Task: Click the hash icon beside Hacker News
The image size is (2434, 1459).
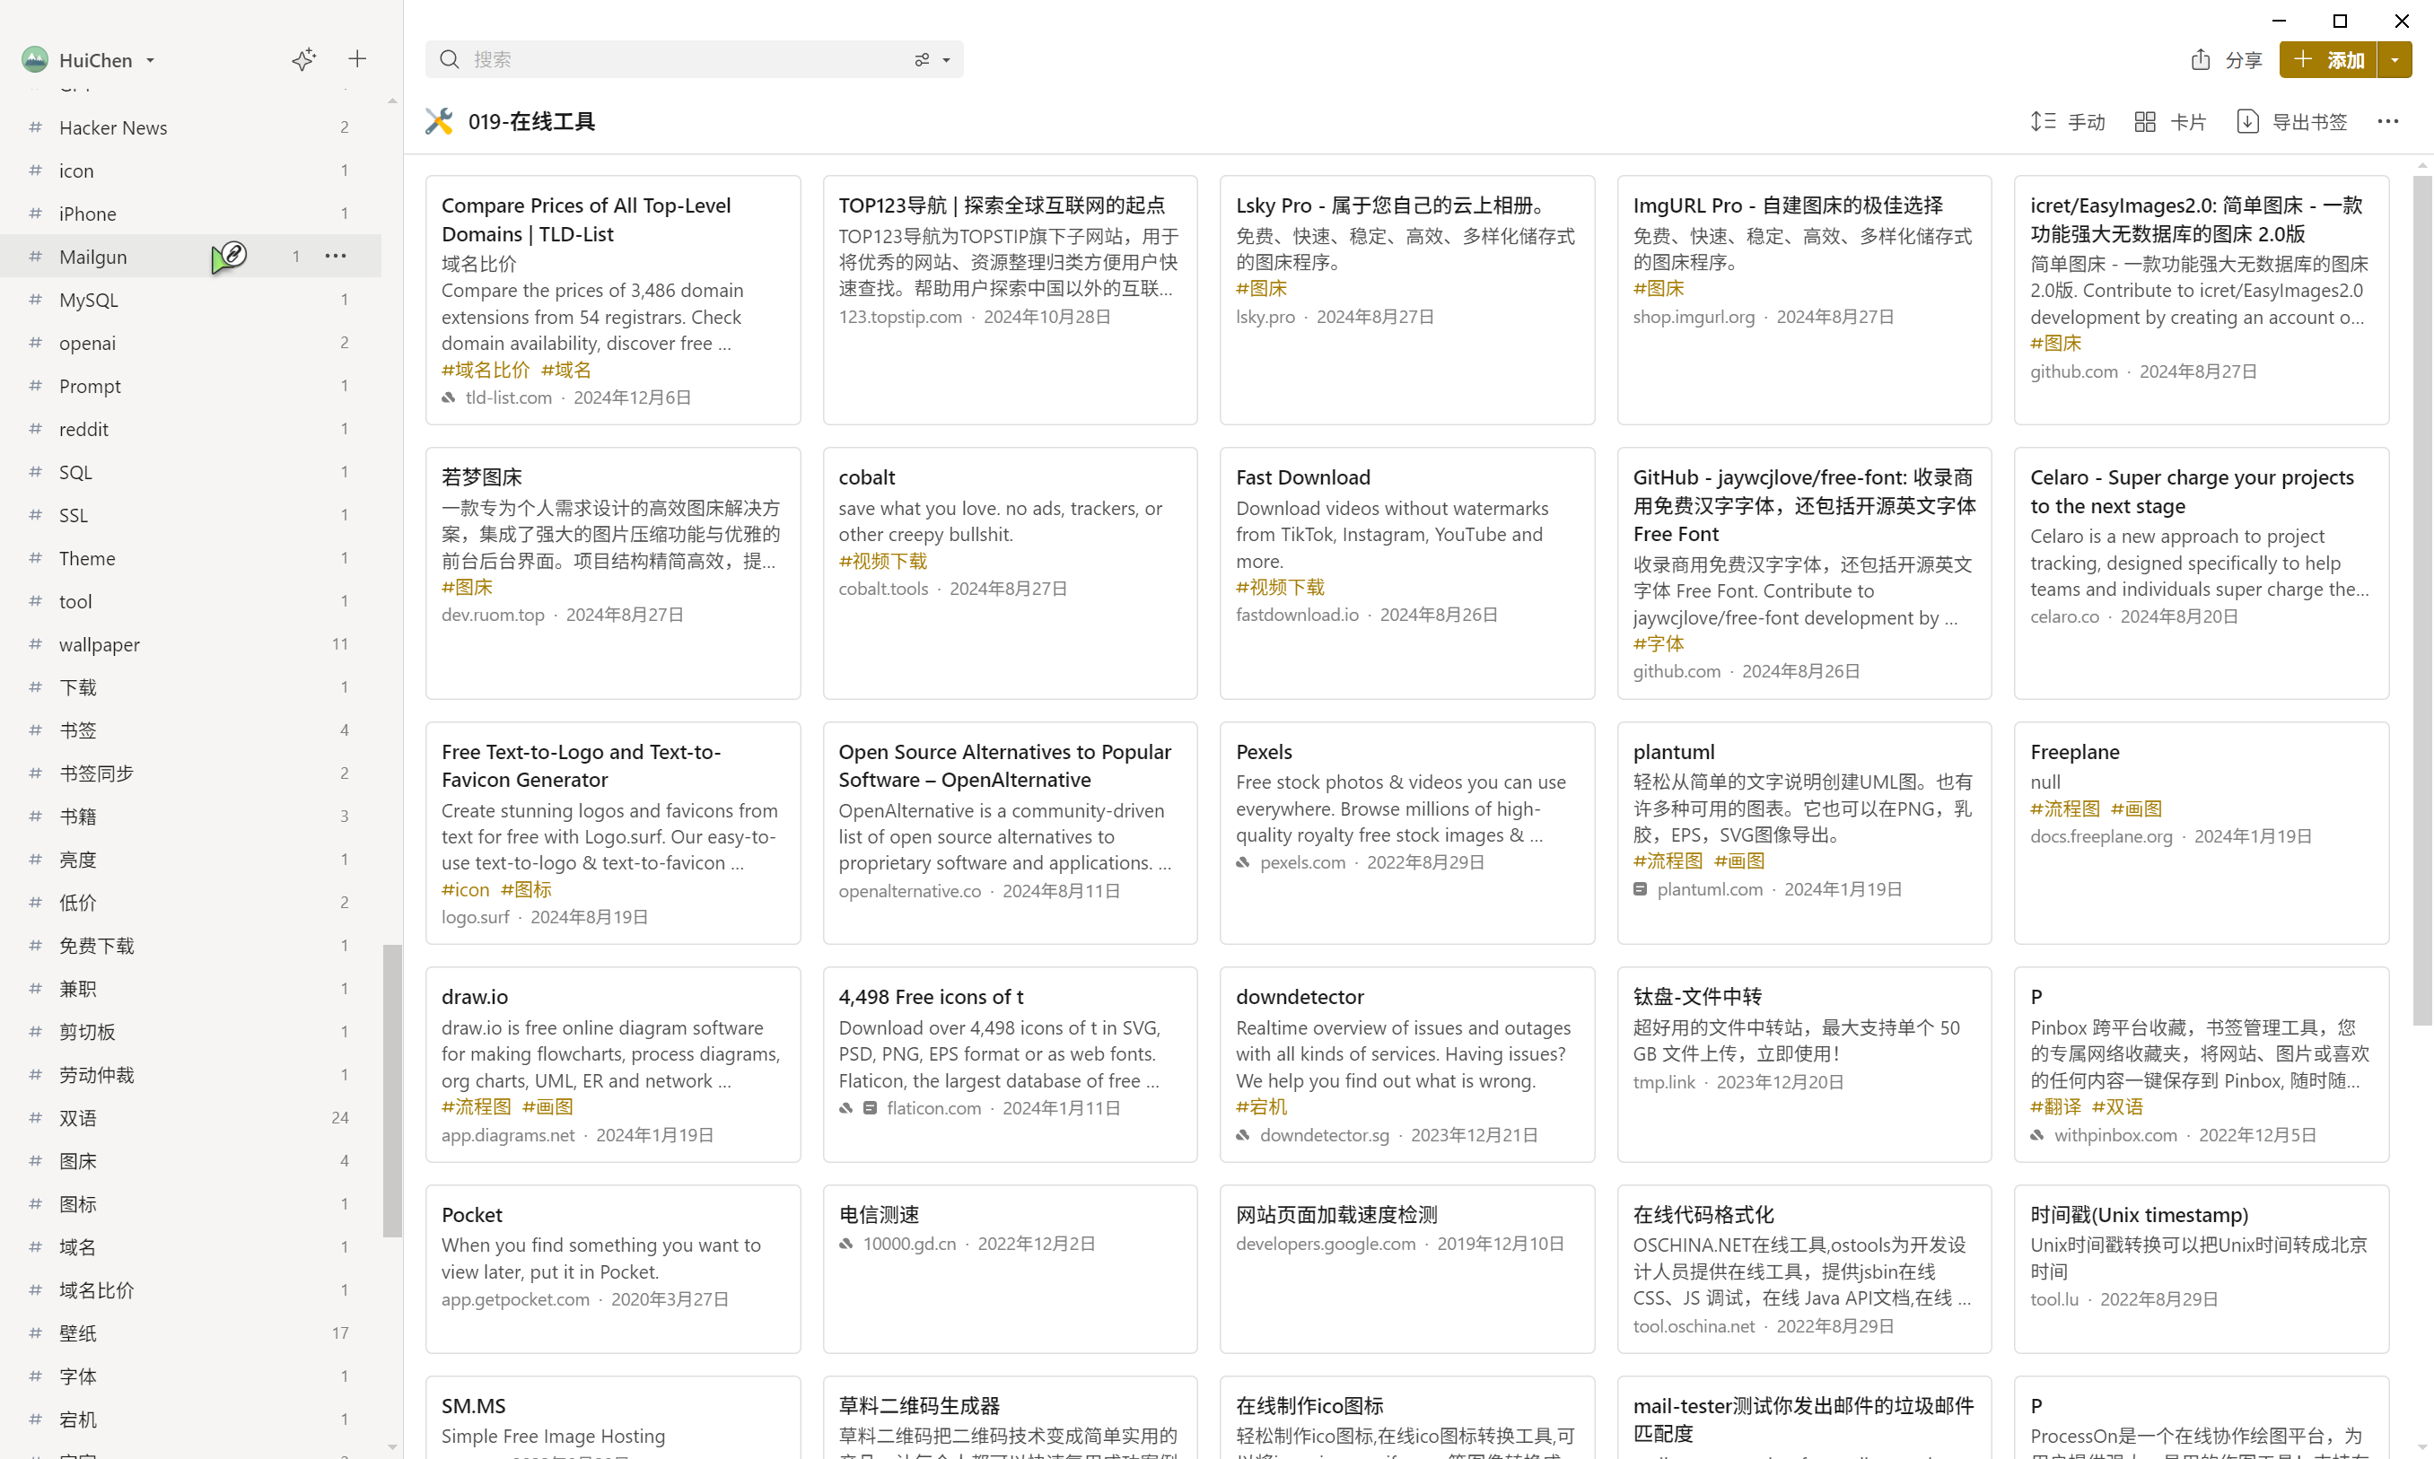Action: [35, 127]
